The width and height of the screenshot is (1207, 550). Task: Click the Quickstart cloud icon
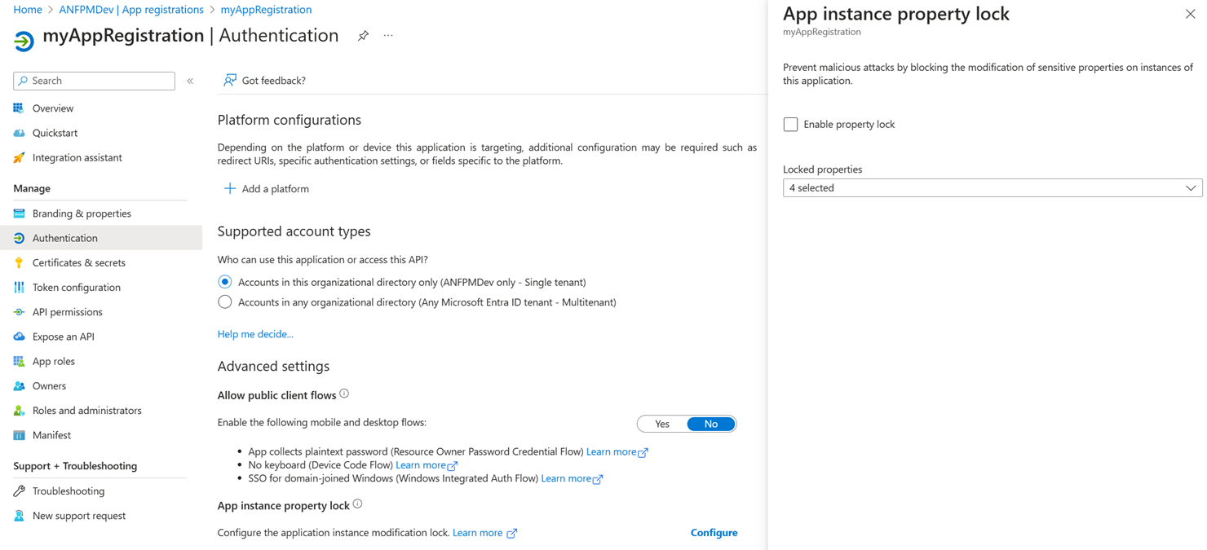19,133
